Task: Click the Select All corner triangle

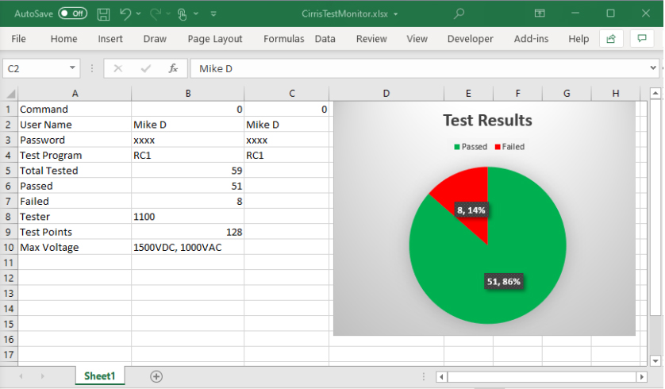Action: [10, 94]
